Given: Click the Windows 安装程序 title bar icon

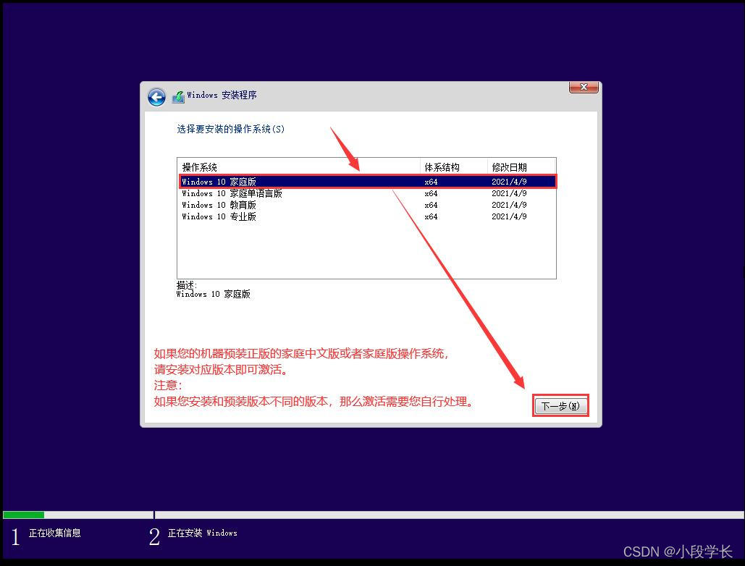Looking at the screenshot, I should pyautogui.click(x=178, y=96).
